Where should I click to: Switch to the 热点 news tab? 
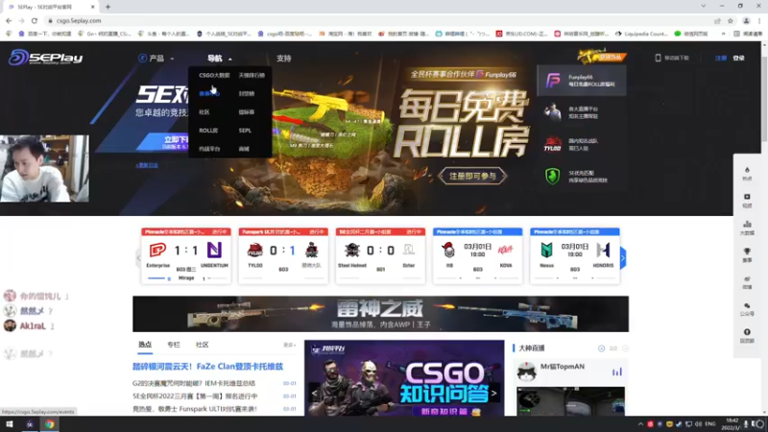coord(145,345)
